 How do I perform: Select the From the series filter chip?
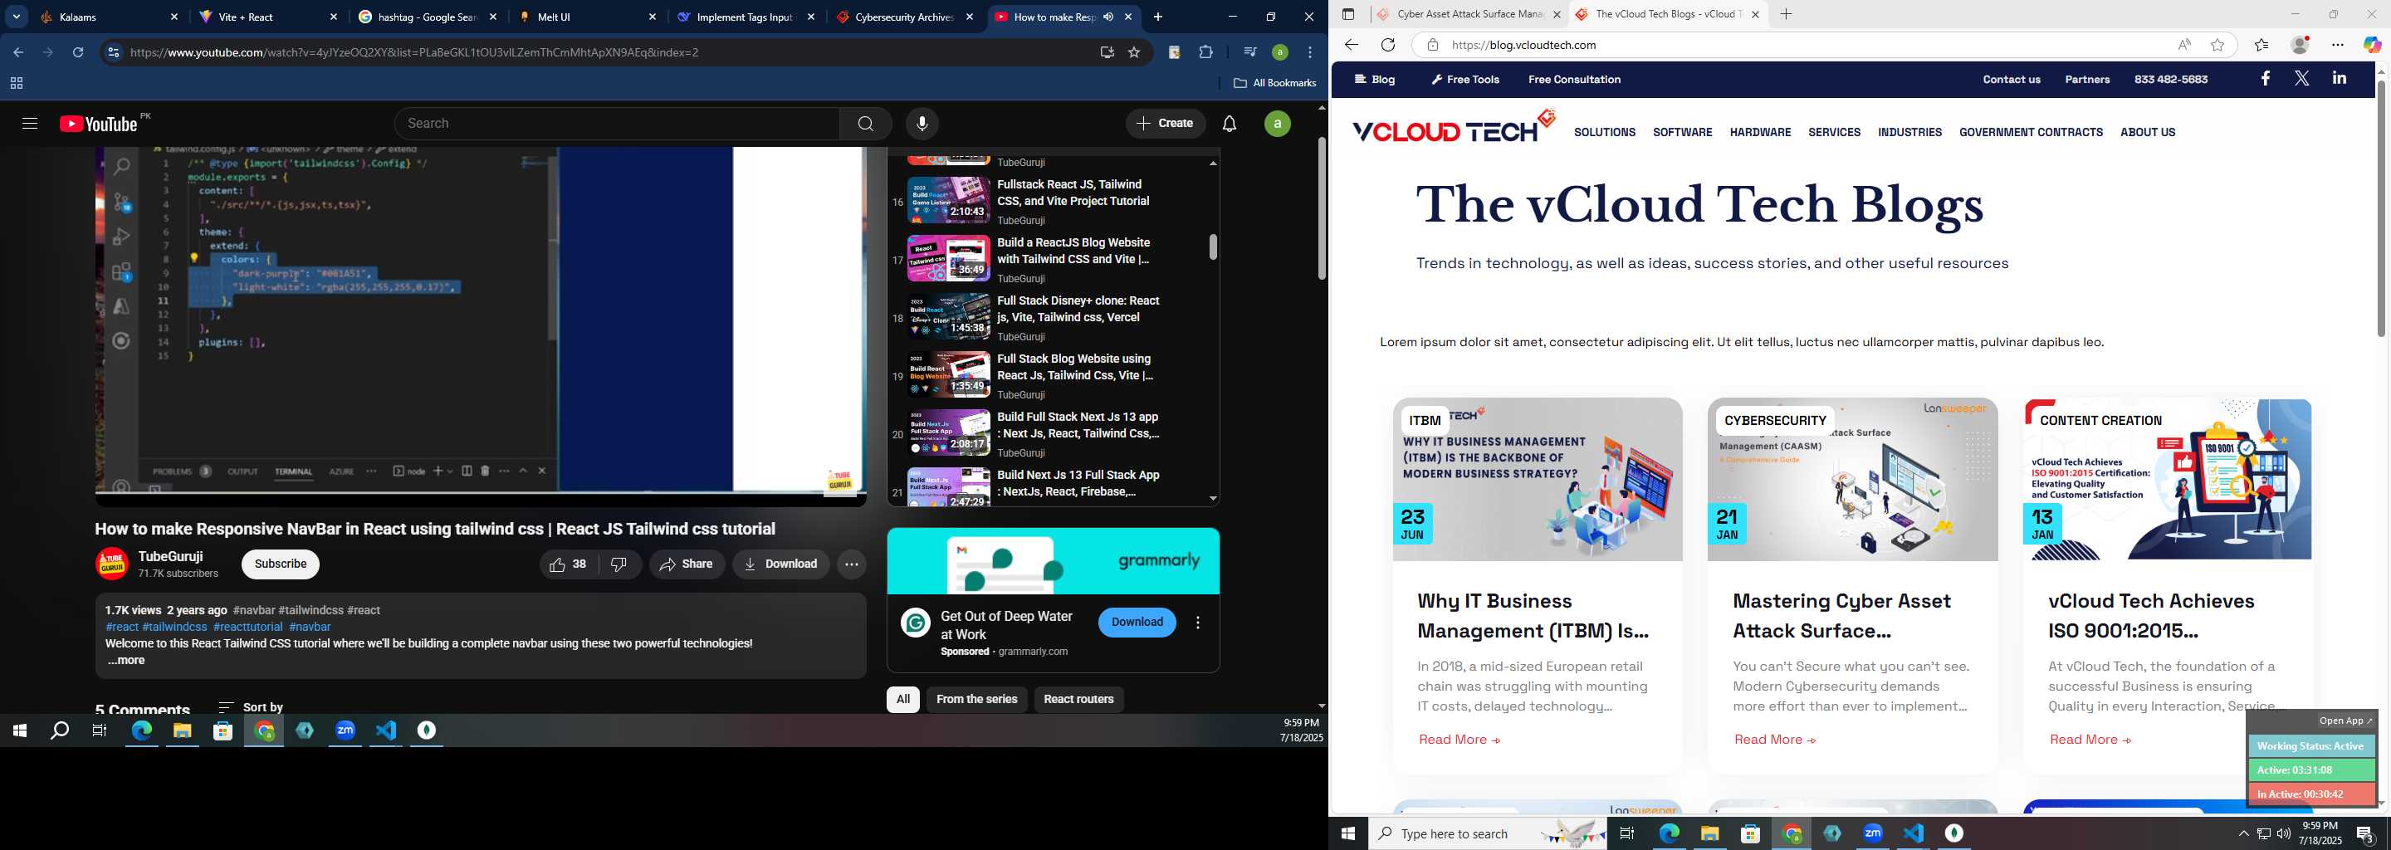coord(976,700)
